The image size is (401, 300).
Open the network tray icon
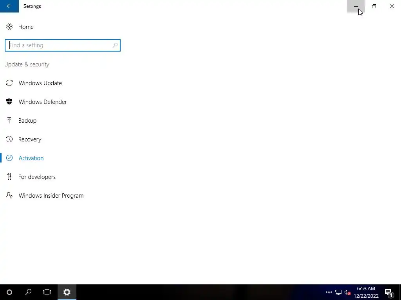(x=338, y=292)
